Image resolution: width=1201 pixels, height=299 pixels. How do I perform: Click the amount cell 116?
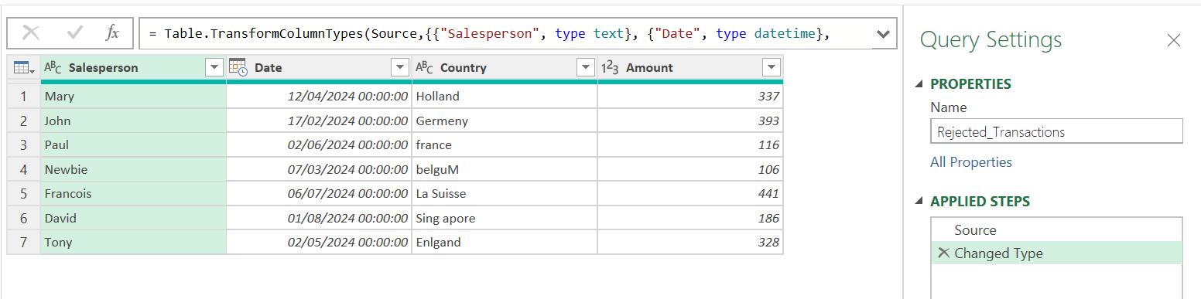click(x=690, y=145)
